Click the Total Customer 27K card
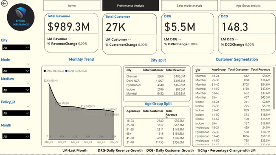 [130, 34]
